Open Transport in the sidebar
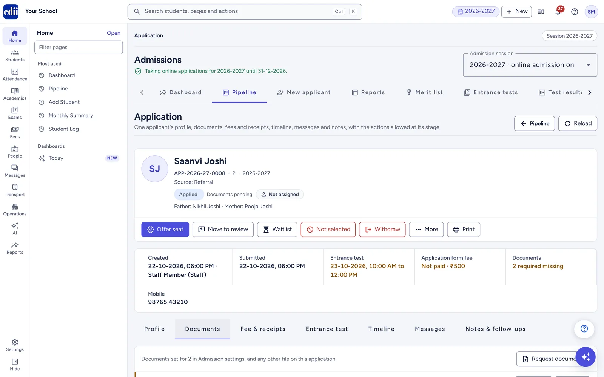Screen dimensions: 604x377 coord(15,190)
